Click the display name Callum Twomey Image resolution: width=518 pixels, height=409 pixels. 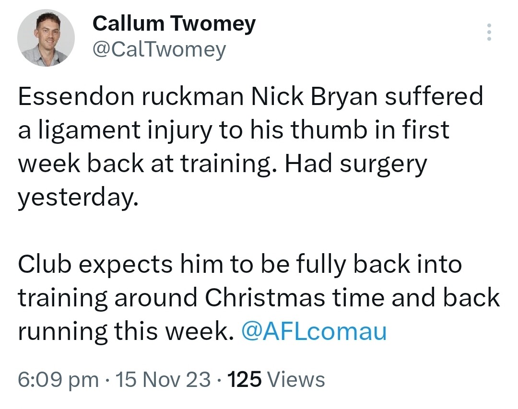point(174,24)
